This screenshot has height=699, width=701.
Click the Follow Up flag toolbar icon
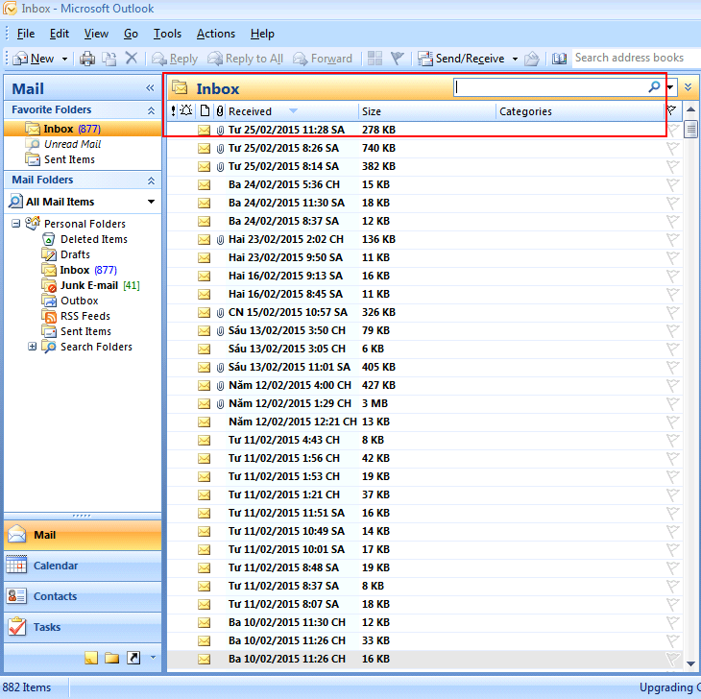pyautogui.click(x=397, y=59)
